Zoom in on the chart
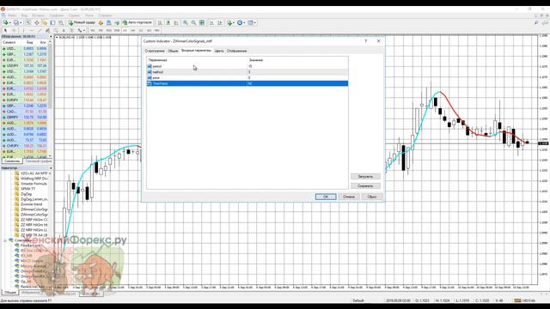The width and height of the screenshot is (550, 309). (186, 22)
